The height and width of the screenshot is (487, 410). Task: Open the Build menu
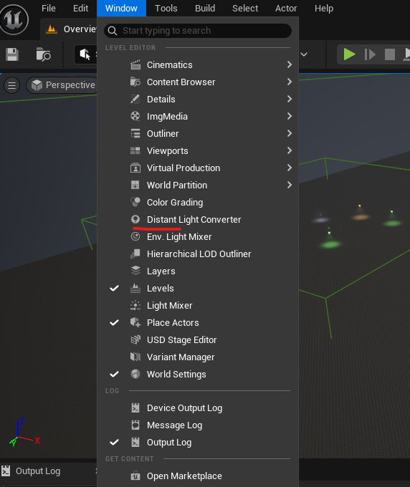pos(205,8)
